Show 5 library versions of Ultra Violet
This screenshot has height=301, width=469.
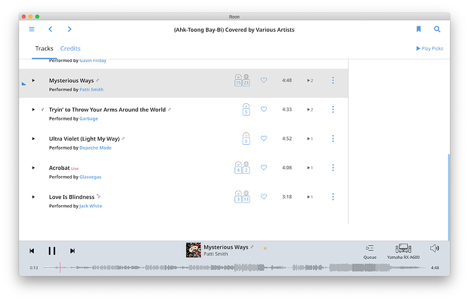click(x=246, y=139)
